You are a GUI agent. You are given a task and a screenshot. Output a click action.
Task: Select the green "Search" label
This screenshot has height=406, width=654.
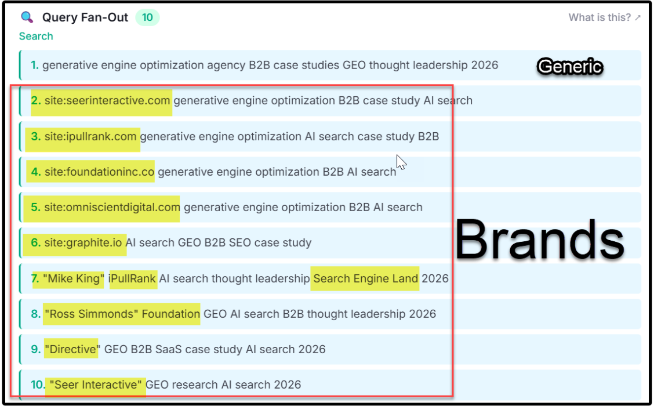click(x=36, y=37)
